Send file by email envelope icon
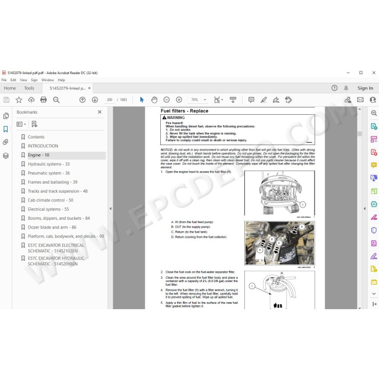The width and height of the screenshot is (379, 379). [360, 100]
